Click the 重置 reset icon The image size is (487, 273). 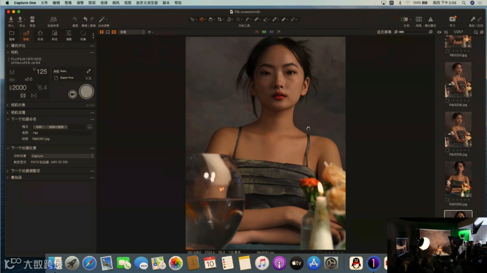75,19
